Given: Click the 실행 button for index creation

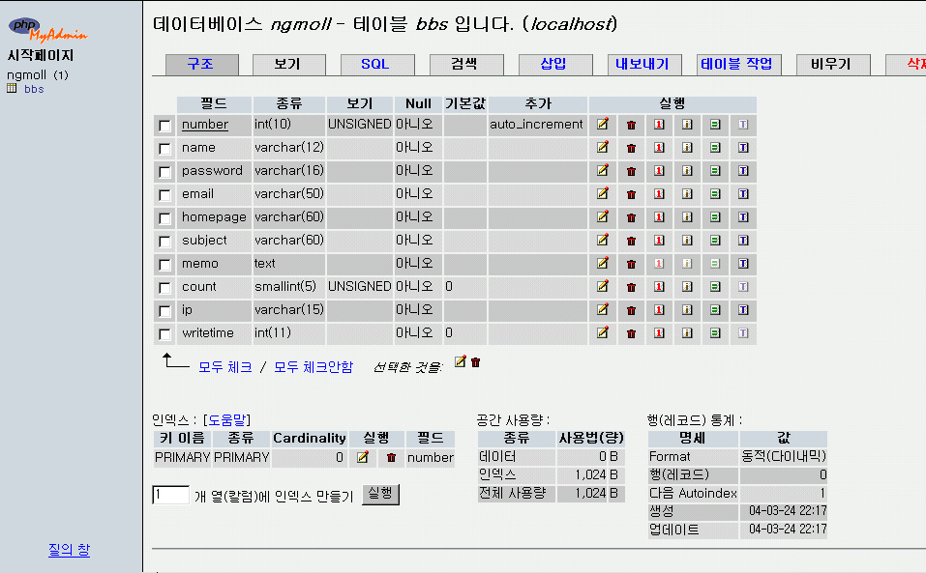Looking at the screenshot, I should (381, 494).
